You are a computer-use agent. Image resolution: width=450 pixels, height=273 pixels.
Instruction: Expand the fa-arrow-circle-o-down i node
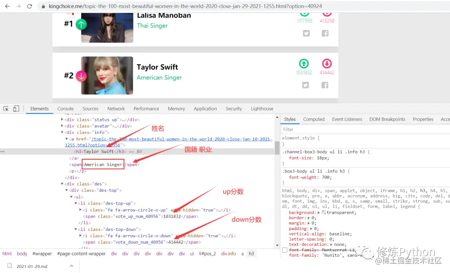pyautogui.click(x=80, y=235)
